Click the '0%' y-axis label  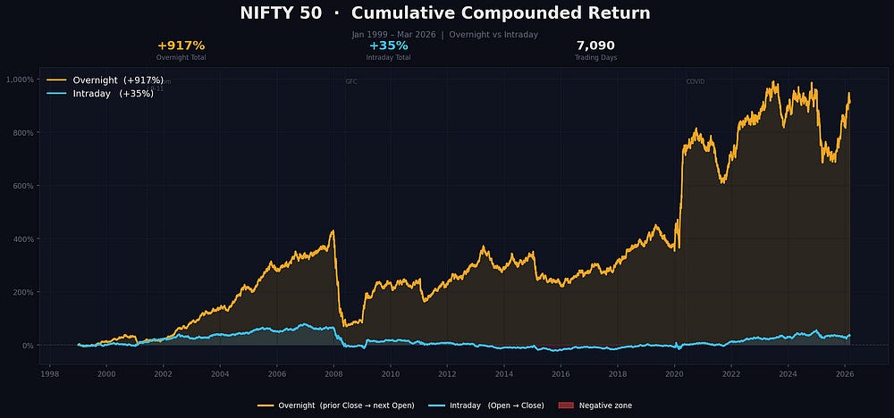(x=28, y=346)
